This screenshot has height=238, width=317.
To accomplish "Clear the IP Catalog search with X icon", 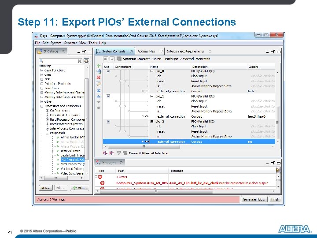I will point(80,61).
